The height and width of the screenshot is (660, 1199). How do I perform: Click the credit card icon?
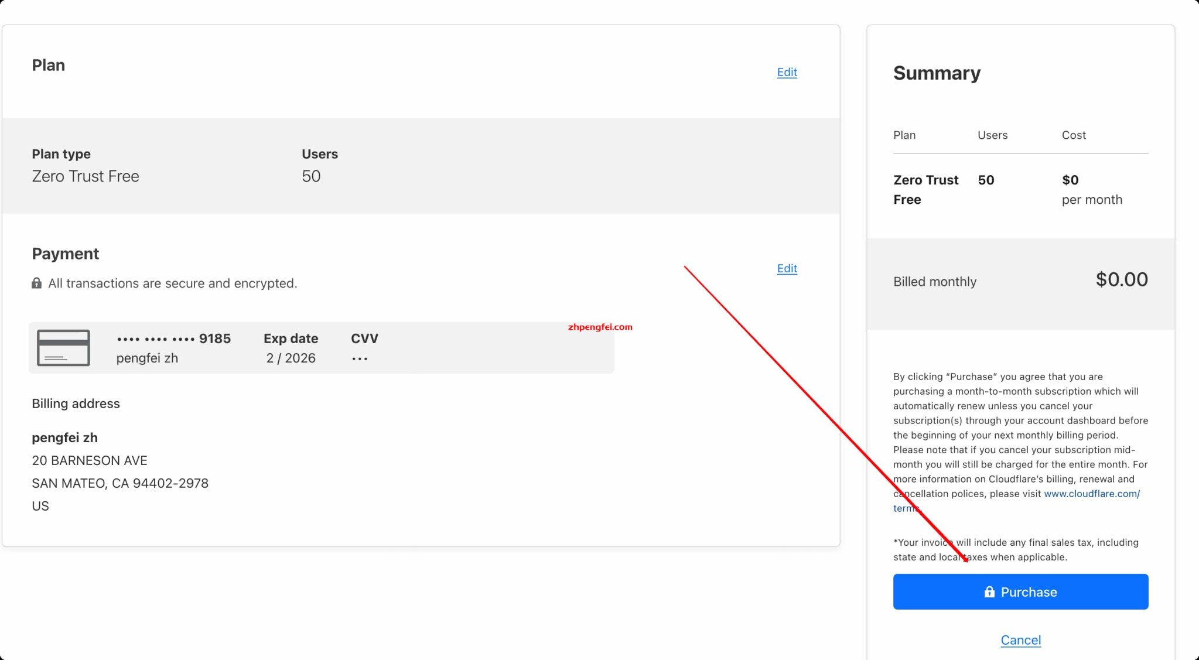(x=63, y=348)
